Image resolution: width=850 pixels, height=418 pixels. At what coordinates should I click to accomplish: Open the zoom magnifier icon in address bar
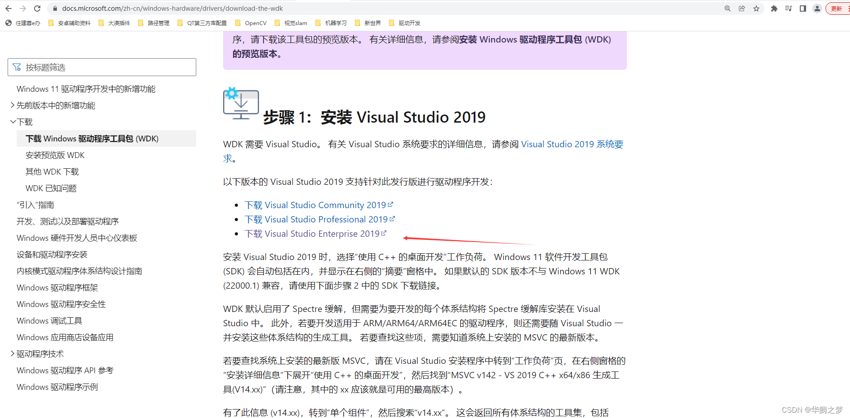pyautogui.click(x=728, y=9)
